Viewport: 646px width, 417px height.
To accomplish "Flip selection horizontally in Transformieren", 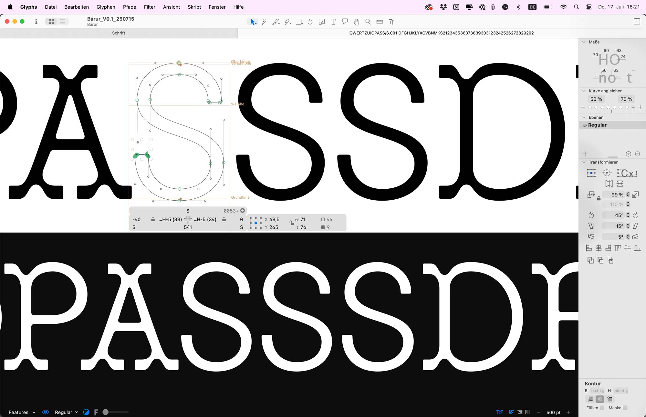I will pyautogui.click(x=609, y=184).
